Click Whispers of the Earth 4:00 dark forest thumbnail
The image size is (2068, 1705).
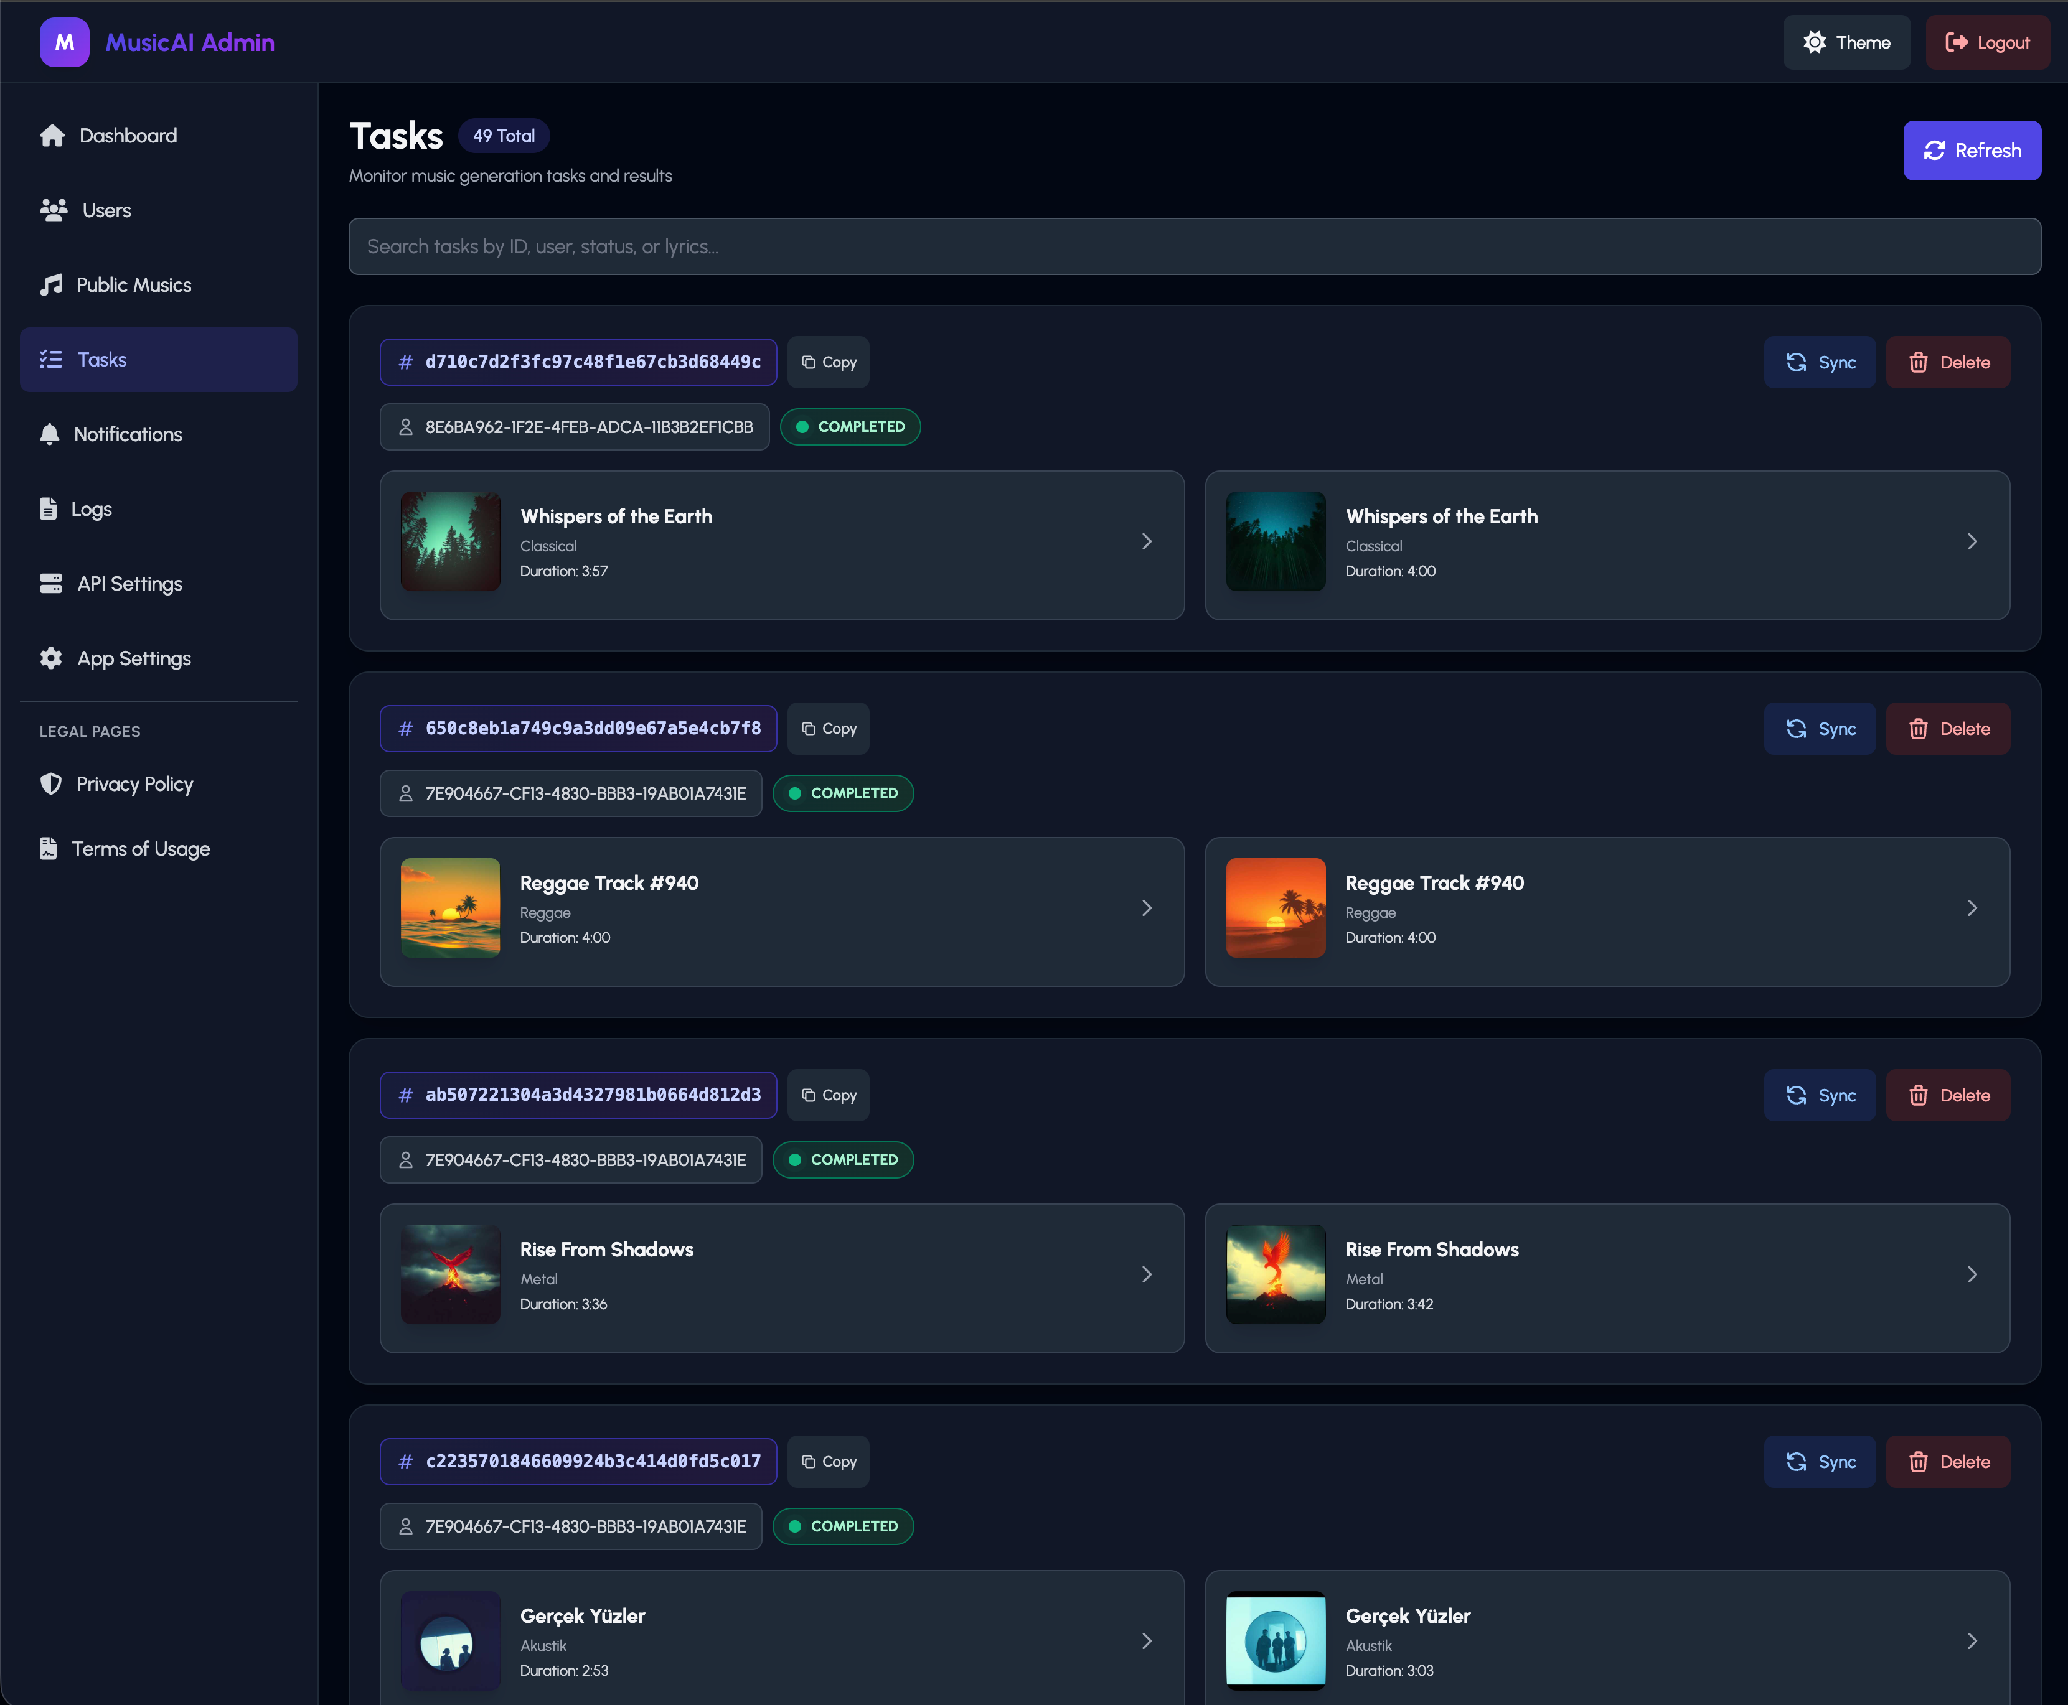(x=1276, y=541)
